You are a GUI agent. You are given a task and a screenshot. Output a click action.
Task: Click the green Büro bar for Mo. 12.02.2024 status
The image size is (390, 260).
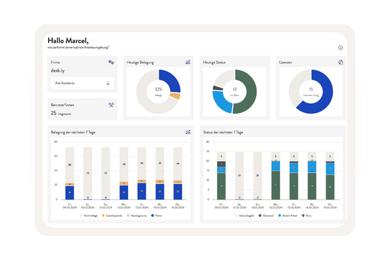tap(276, 185)
